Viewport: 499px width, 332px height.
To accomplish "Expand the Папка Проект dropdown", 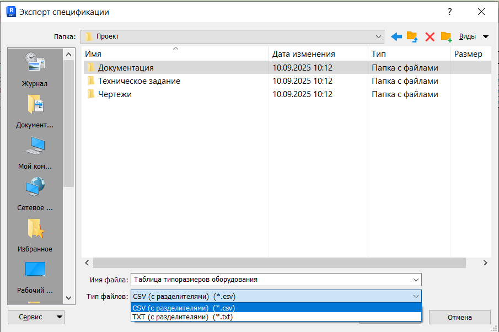I will click(378, 36).
